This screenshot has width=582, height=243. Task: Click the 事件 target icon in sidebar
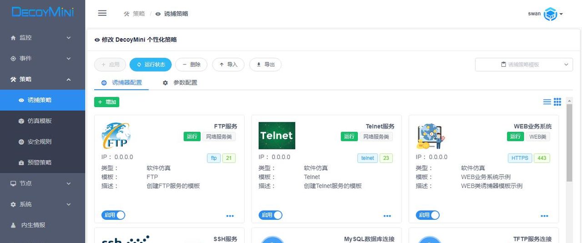[x=13, y=59]
